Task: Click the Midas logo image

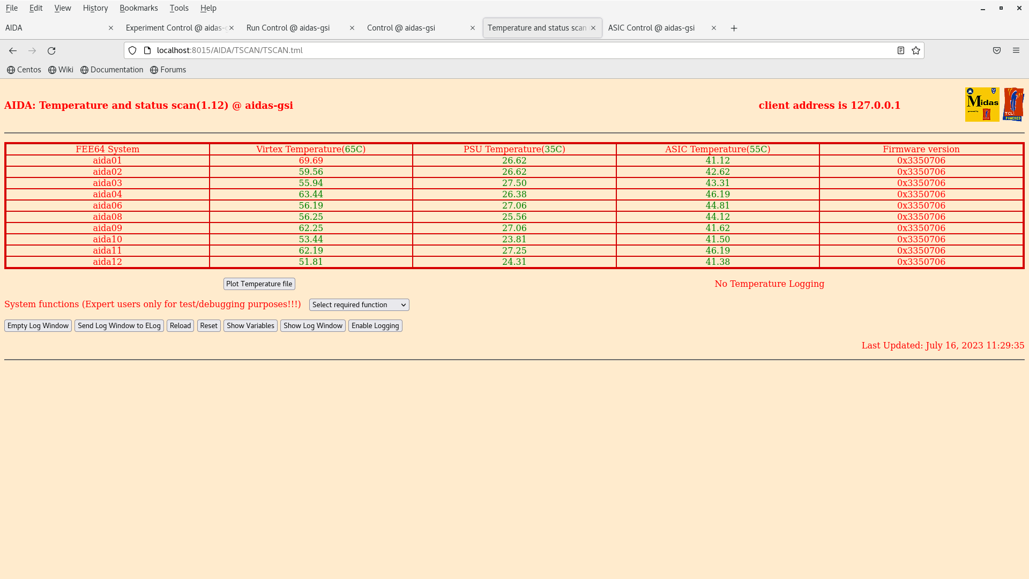Action: coord(982,105)
